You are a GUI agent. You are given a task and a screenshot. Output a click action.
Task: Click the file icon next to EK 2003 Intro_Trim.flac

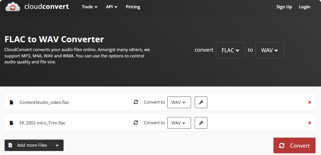click(11, 123)
